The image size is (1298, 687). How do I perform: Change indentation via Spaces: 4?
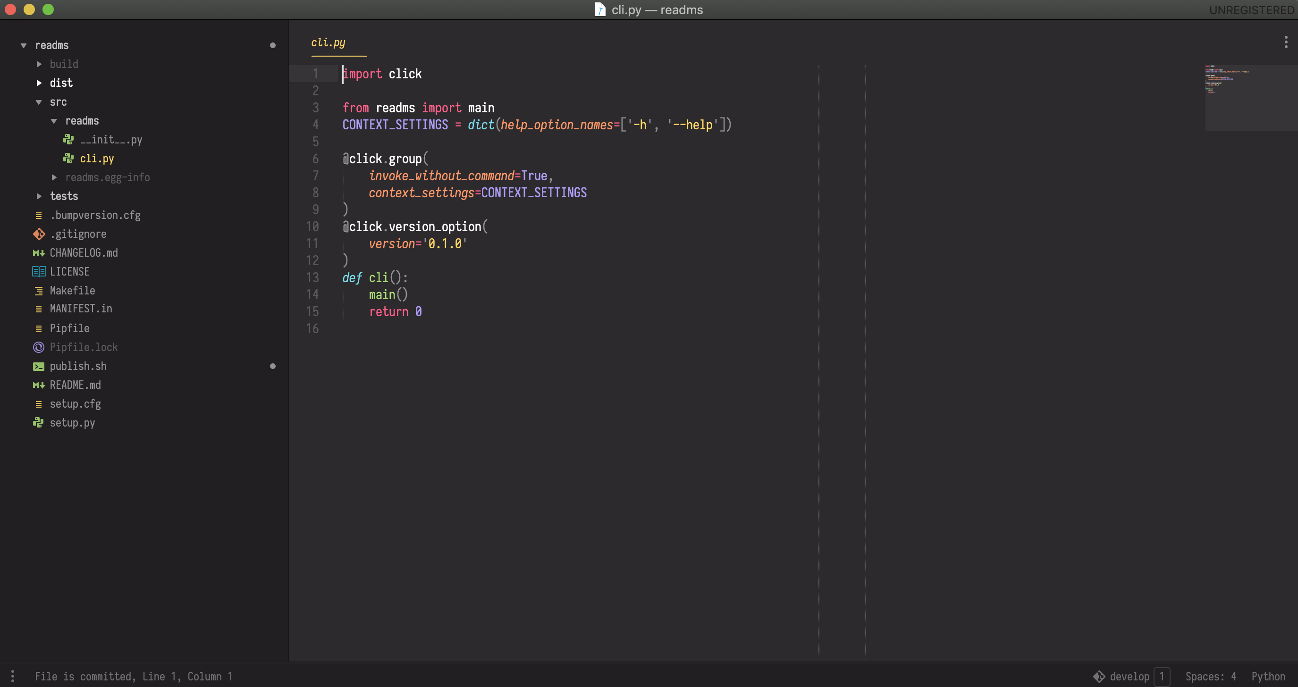coord(1210,677)
